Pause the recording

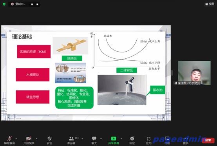point(32,4)
